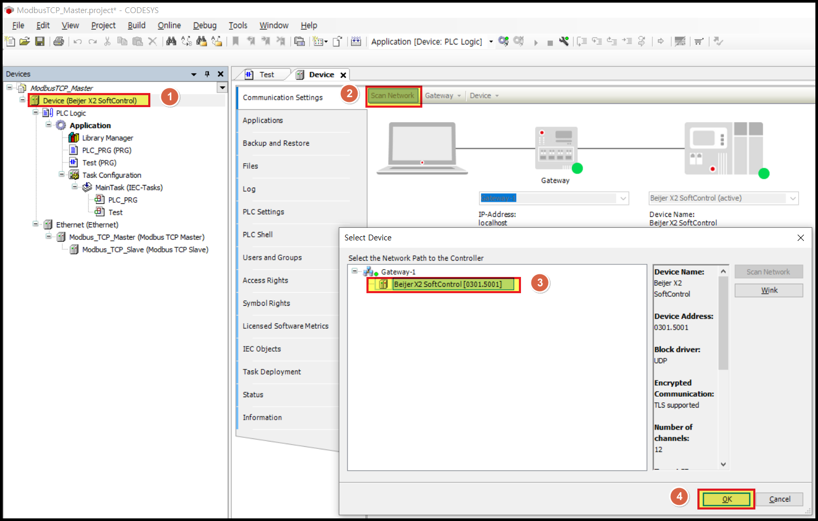Collapse the Gateway-1 node in Select Device

[x=354, y=271]
